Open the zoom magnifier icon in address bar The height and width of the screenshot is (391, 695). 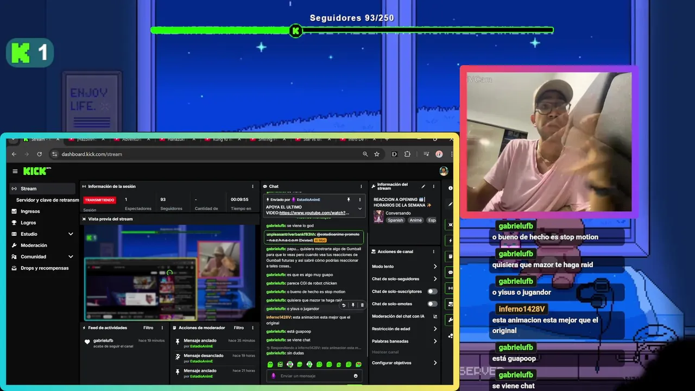pos(365,154)
